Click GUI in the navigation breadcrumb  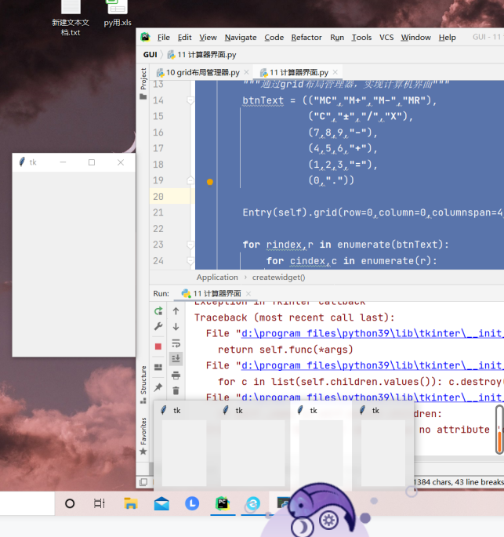[150, 55]
